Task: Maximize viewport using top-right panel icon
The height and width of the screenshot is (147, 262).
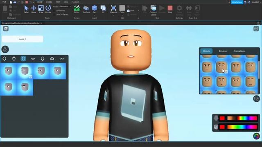Action: tap(259, 23)
